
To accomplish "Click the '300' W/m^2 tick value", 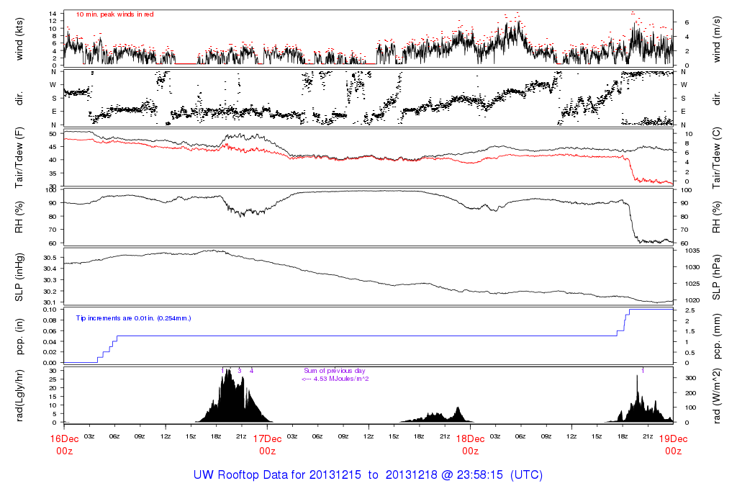I will pos(690,378).
